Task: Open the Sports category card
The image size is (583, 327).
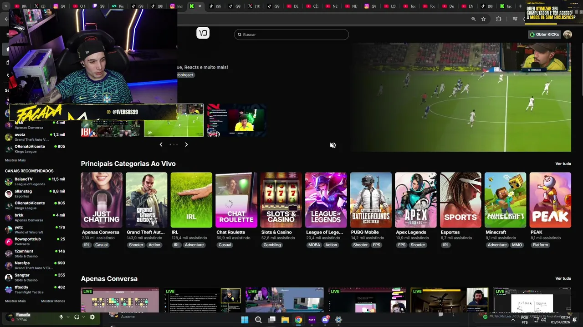Action: point(460,200)
